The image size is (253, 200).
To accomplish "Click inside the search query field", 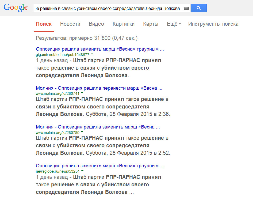I will coord(107,9).
